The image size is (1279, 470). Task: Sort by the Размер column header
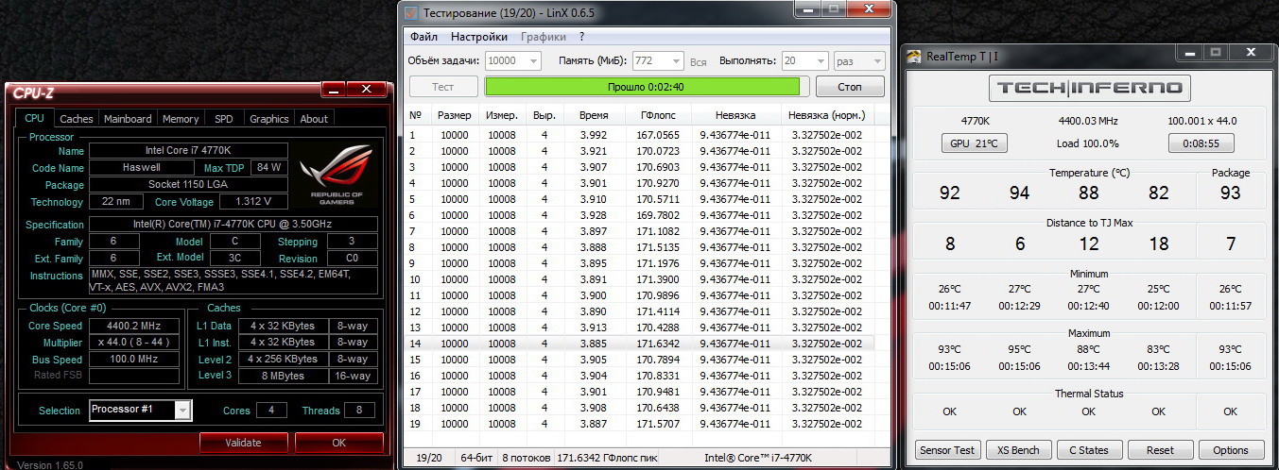455,115
